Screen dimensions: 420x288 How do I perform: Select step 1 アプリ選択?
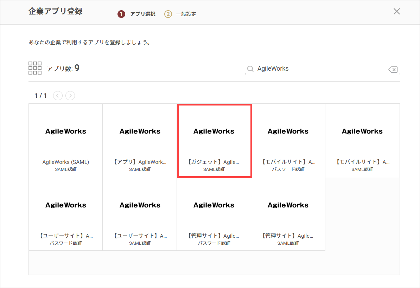tap(136, 14)
